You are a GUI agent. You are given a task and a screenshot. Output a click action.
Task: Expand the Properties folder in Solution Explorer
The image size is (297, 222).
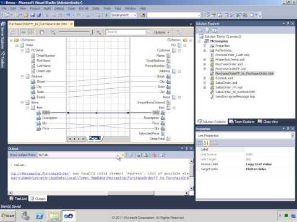click(204, 46)
